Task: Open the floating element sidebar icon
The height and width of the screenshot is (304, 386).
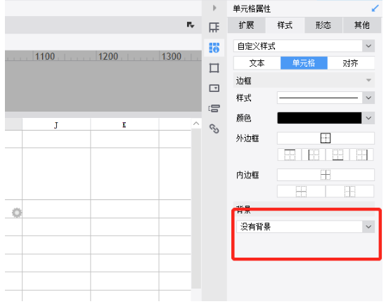Action: click(x=214, y=68)
